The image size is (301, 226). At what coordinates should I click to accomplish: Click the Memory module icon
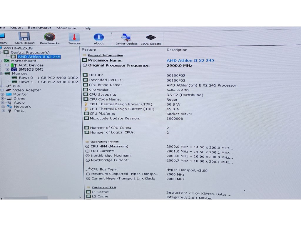point(7,73)
